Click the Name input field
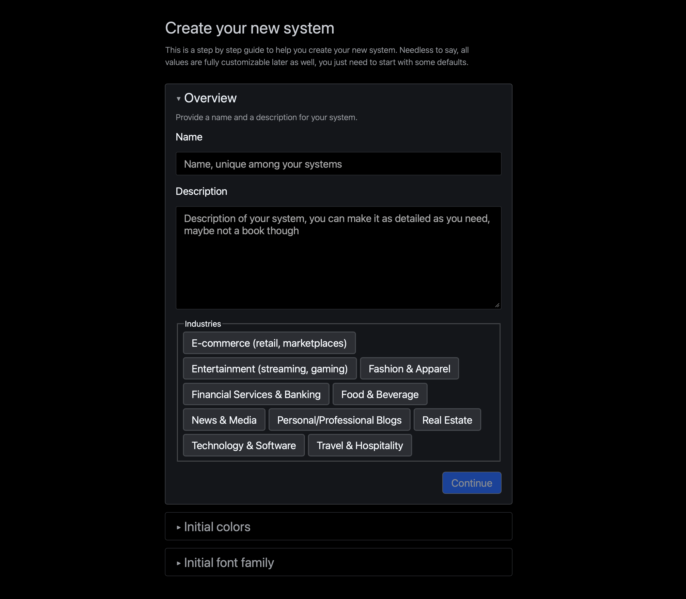This screenshot has width=686, height=599. pos(338,164)
